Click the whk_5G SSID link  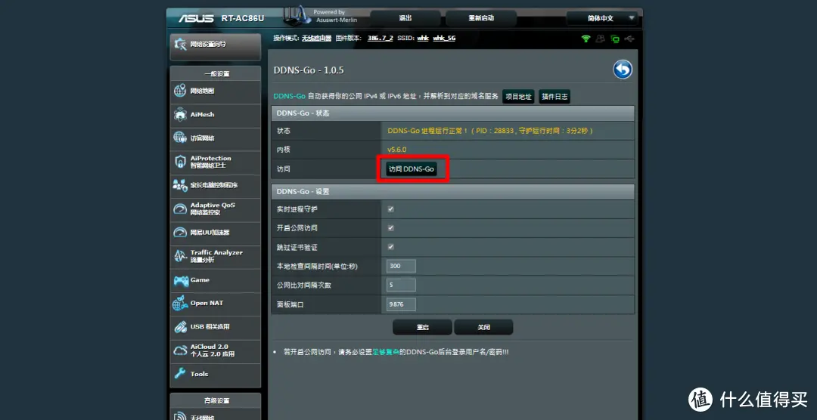(444, 39)
